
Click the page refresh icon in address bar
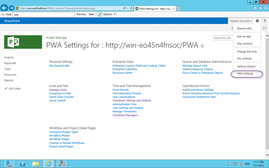131,8
